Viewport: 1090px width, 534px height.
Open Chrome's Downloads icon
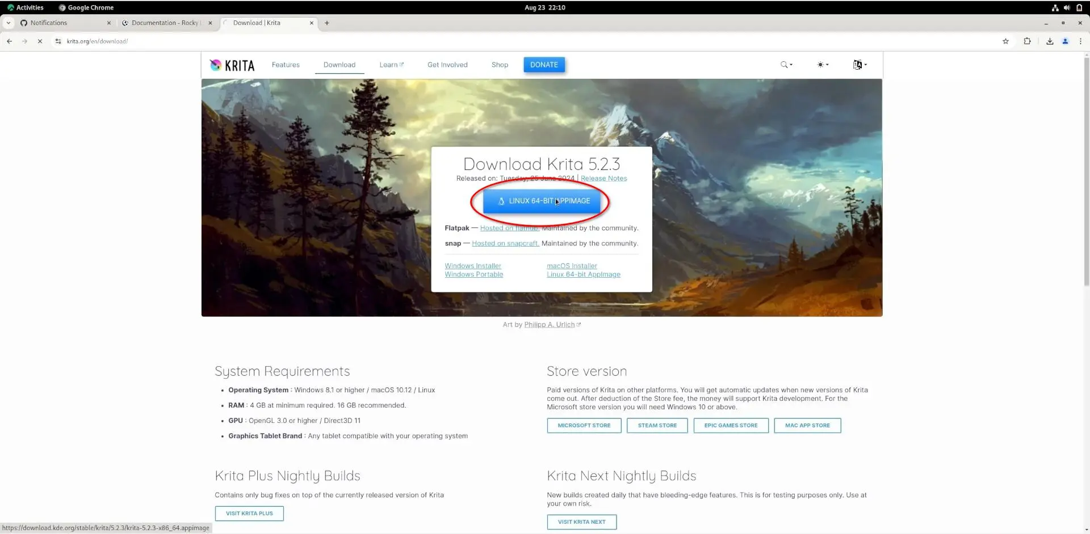tap(1050, 41)
